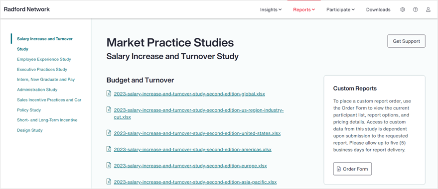Click the Excel icon beside united-states.xlsx file

coord(109,133)
